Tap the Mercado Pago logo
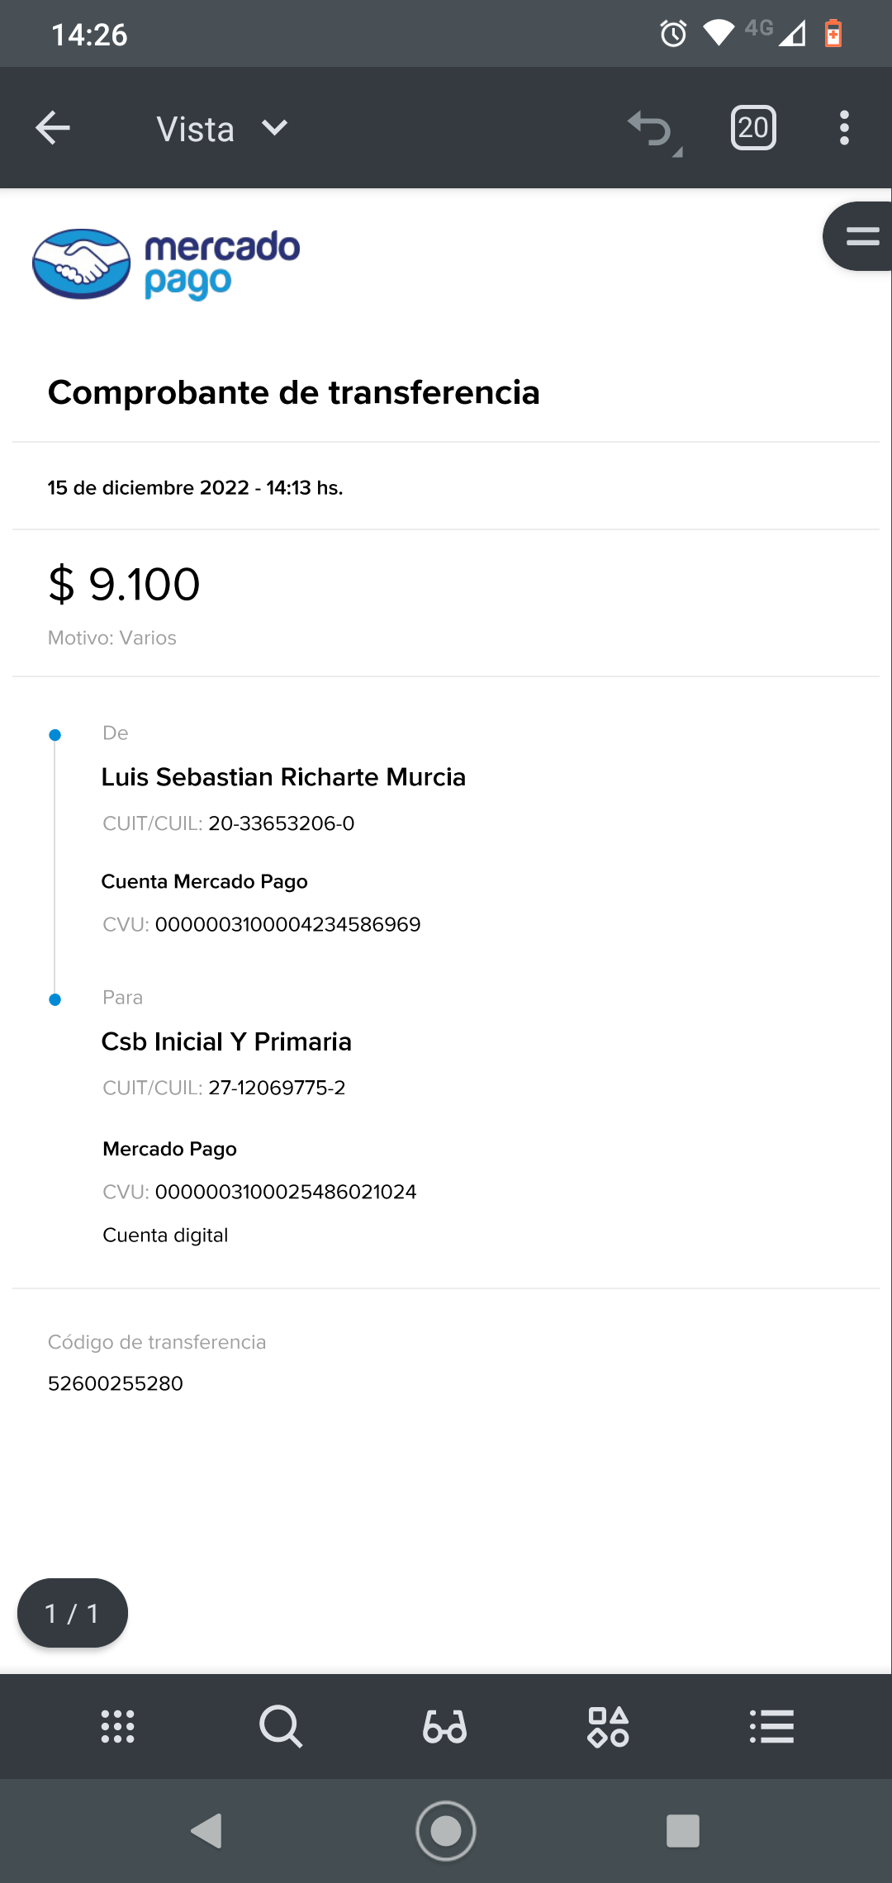Screen dimensions: 892x1883 click(x=166, y=264)
